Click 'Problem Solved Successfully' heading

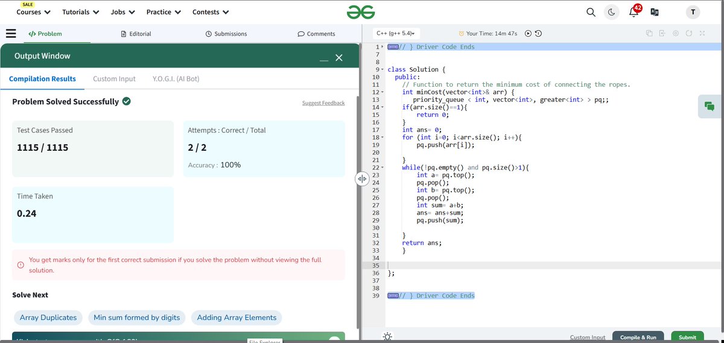pos(65,101)
